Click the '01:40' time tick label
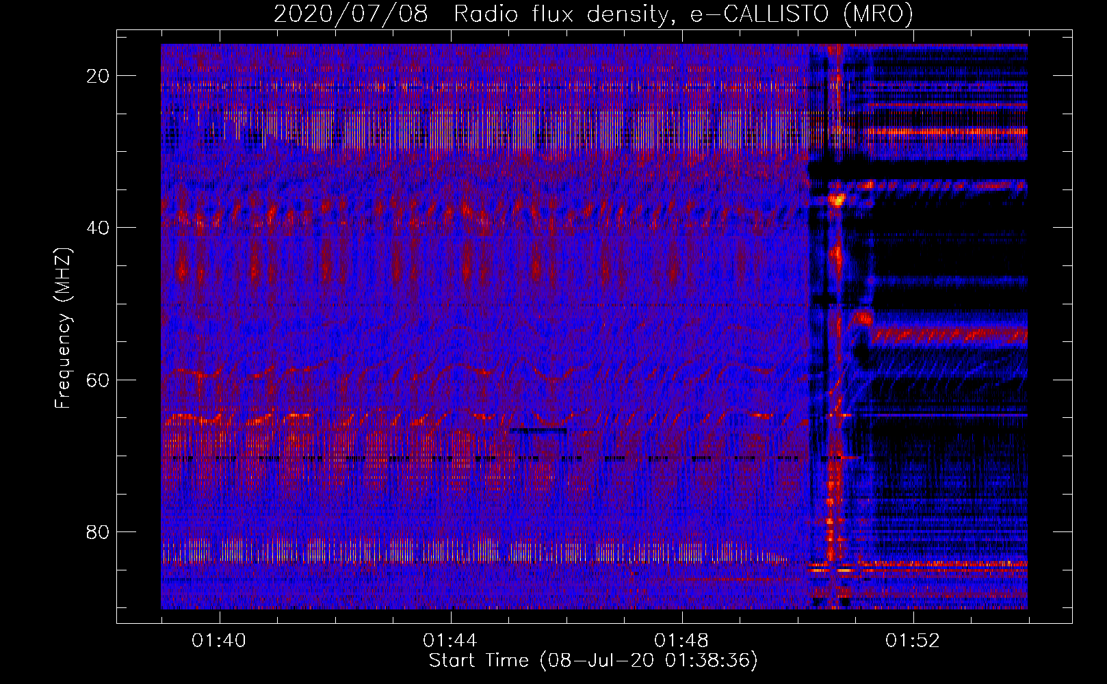Screen dimensions: 1107x684 [219, 641]
